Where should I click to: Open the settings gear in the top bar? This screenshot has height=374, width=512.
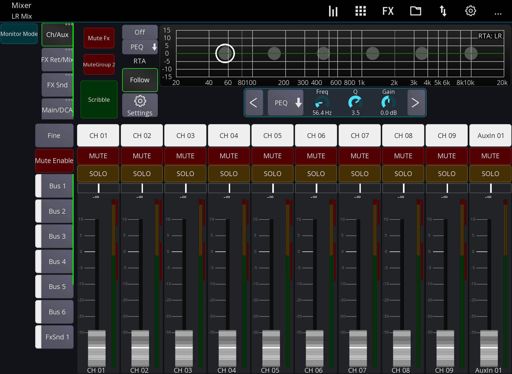tap(470, 11)
